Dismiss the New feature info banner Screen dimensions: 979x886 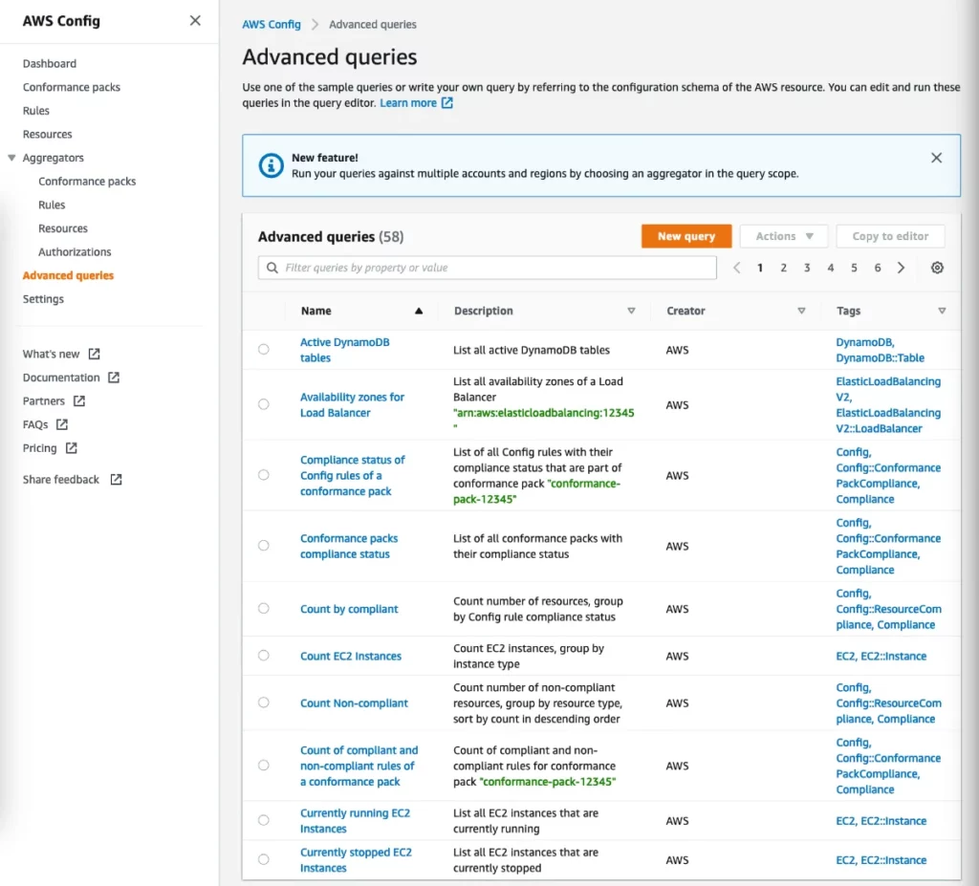tap(936, 158)
